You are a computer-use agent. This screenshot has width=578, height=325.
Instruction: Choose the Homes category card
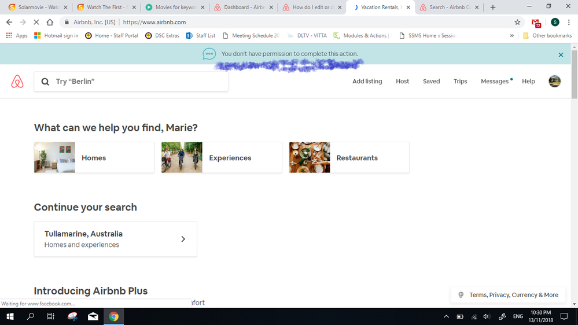94,158
